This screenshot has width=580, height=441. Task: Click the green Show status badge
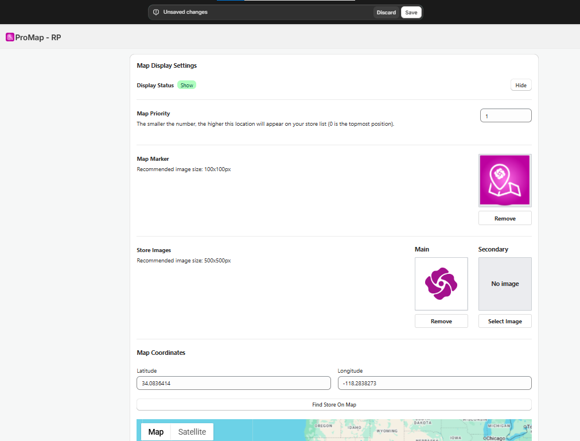186,85
